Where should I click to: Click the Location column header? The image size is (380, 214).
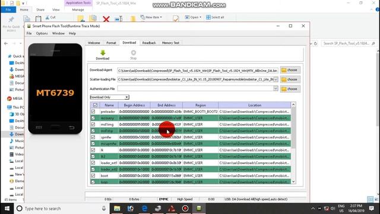coord(255,105)
